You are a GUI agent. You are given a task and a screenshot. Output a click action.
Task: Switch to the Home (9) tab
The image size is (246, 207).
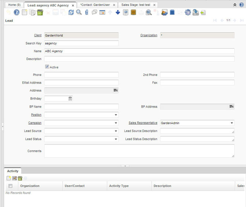tap(14, 5)
